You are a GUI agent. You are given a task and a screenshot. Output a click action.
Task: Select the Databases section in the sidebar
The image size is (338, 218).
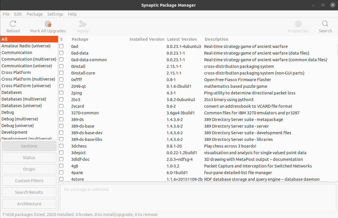coord(12,92)
